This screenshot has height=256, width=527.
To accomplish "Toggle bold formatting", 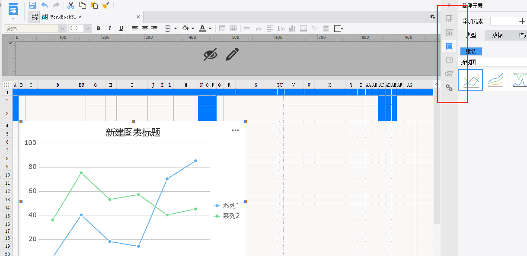I will [98, 28].
